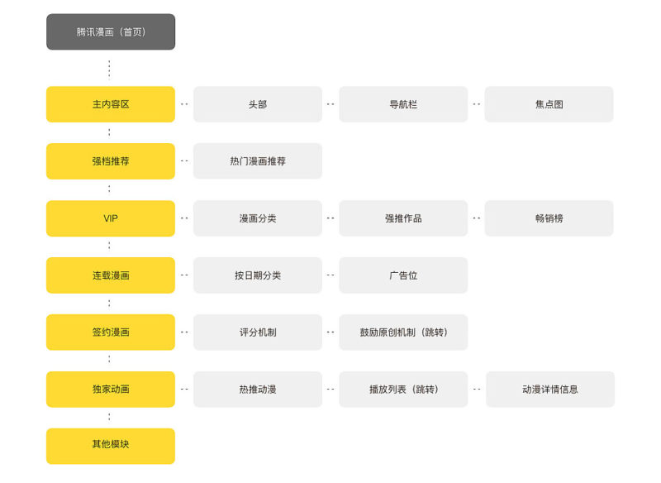Viewport: 661px width, 483px height.
Task: Click the 焦点图 box
Action: [549, 104]
